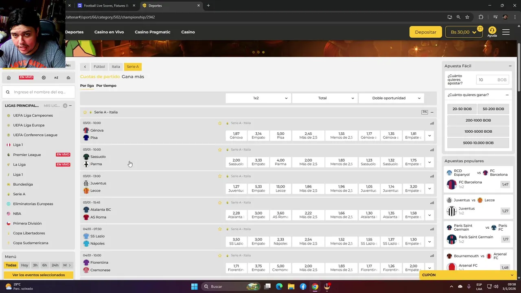Image resolution: width=521 pixels, height=293 pixels.
Task: Open the Casino Pragmatic menu
Action: 153,32
